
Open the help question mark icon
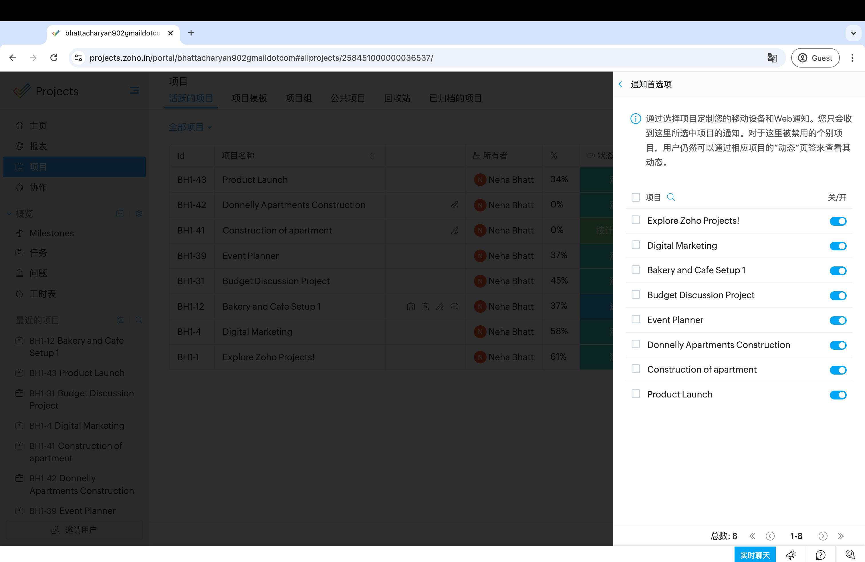point(820,555)
